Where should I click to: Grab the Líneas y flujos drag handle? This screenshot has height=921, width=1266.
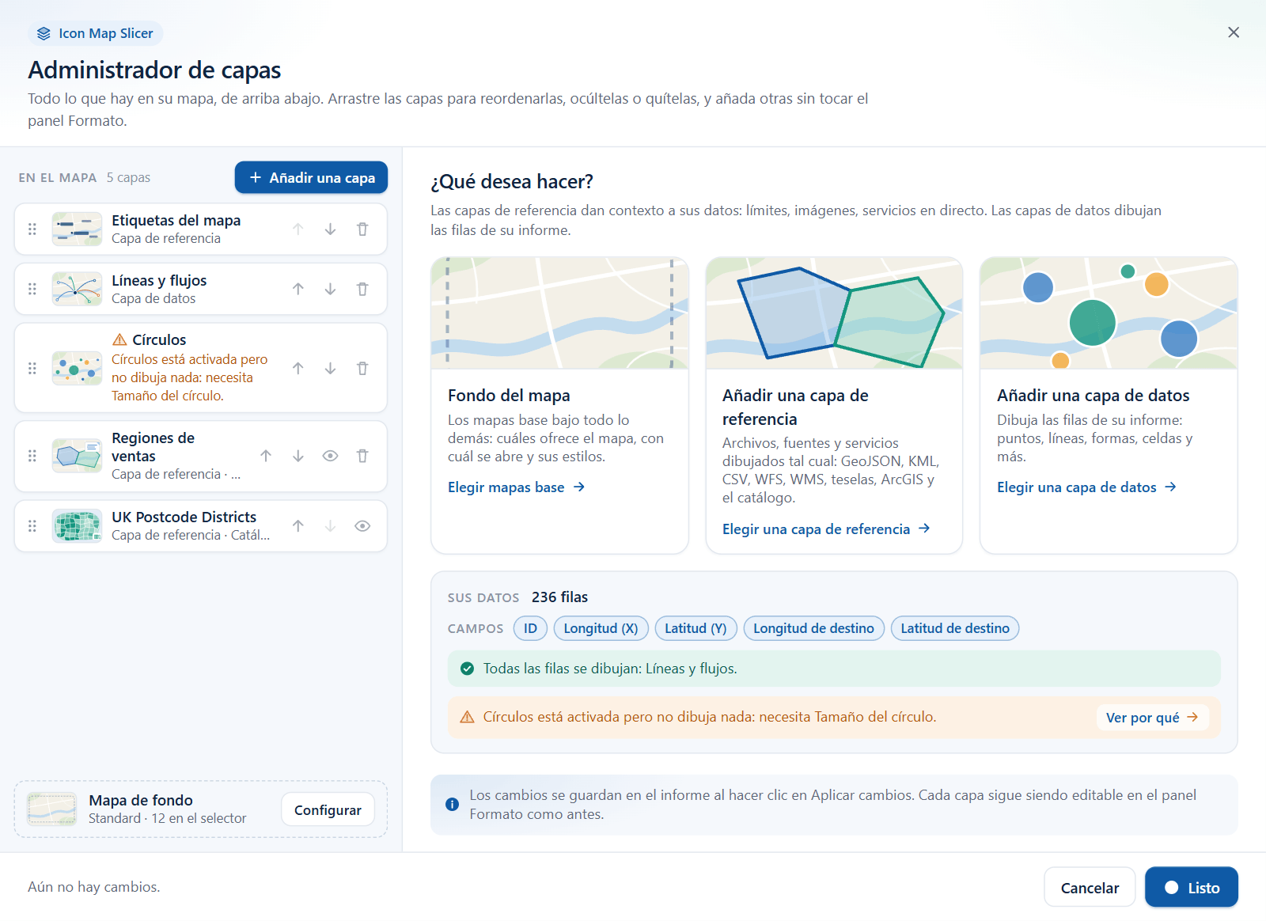(32, 290)
